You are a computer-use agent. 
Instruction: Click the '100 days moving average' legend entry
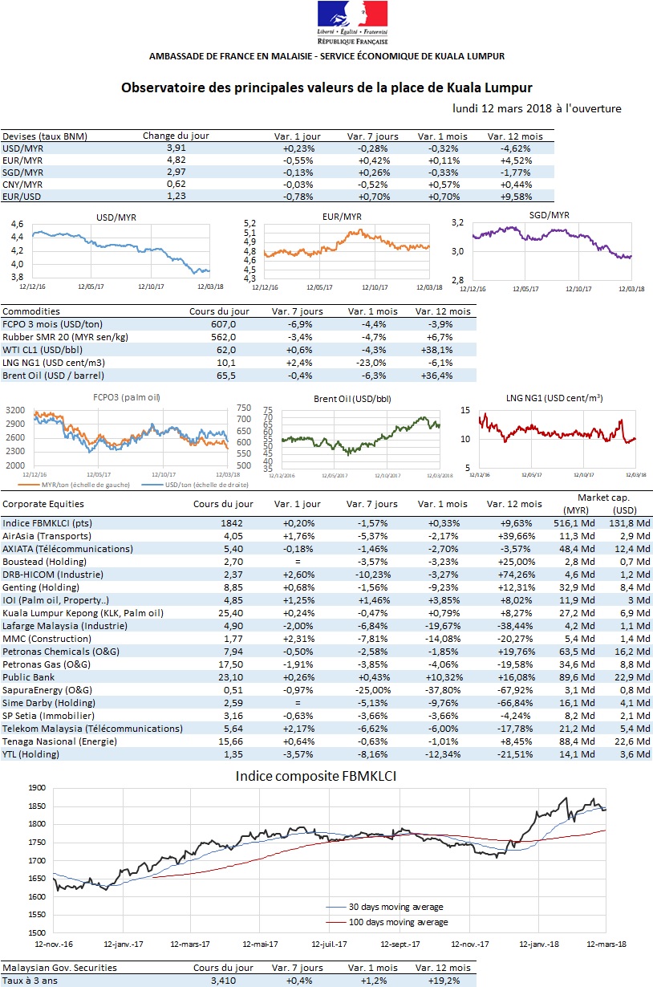point(388,923)
